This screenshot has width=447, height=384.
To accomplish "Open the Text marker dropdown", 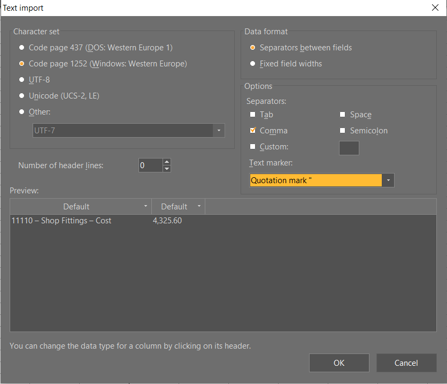I will (x=388, y=180).
